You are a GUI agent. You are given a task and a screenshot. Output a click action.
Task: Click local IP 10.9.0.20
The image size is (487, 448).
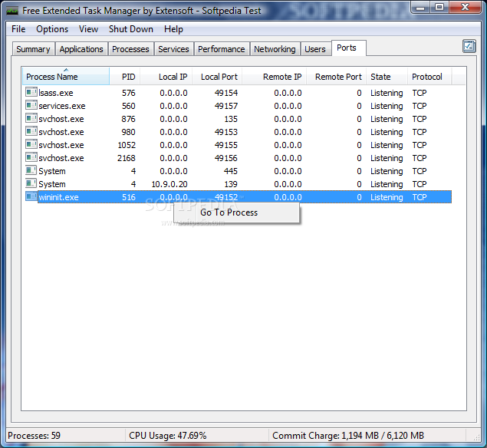169,184
